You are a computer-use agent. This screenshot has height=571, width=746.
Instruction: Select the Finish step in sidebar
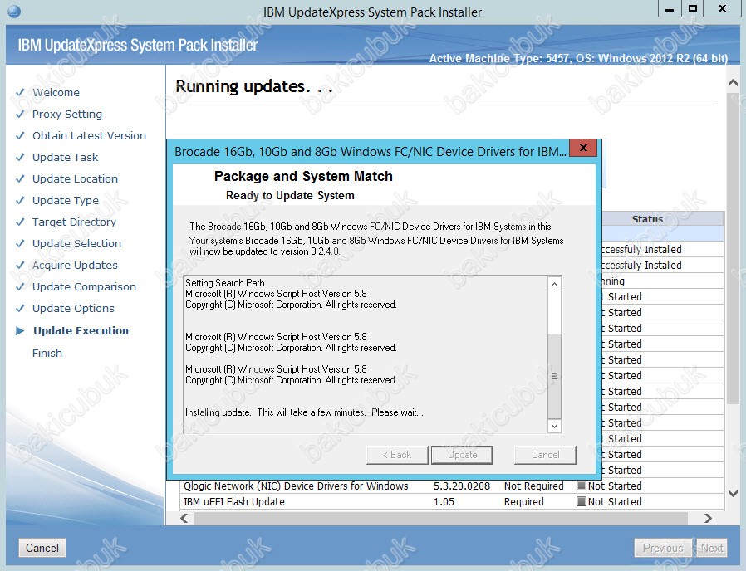47,354
